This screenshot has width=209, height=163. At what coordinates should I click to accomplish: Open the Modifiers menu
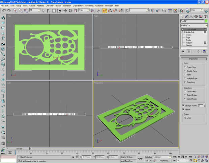pyautogui.click(x=40, y=6)
